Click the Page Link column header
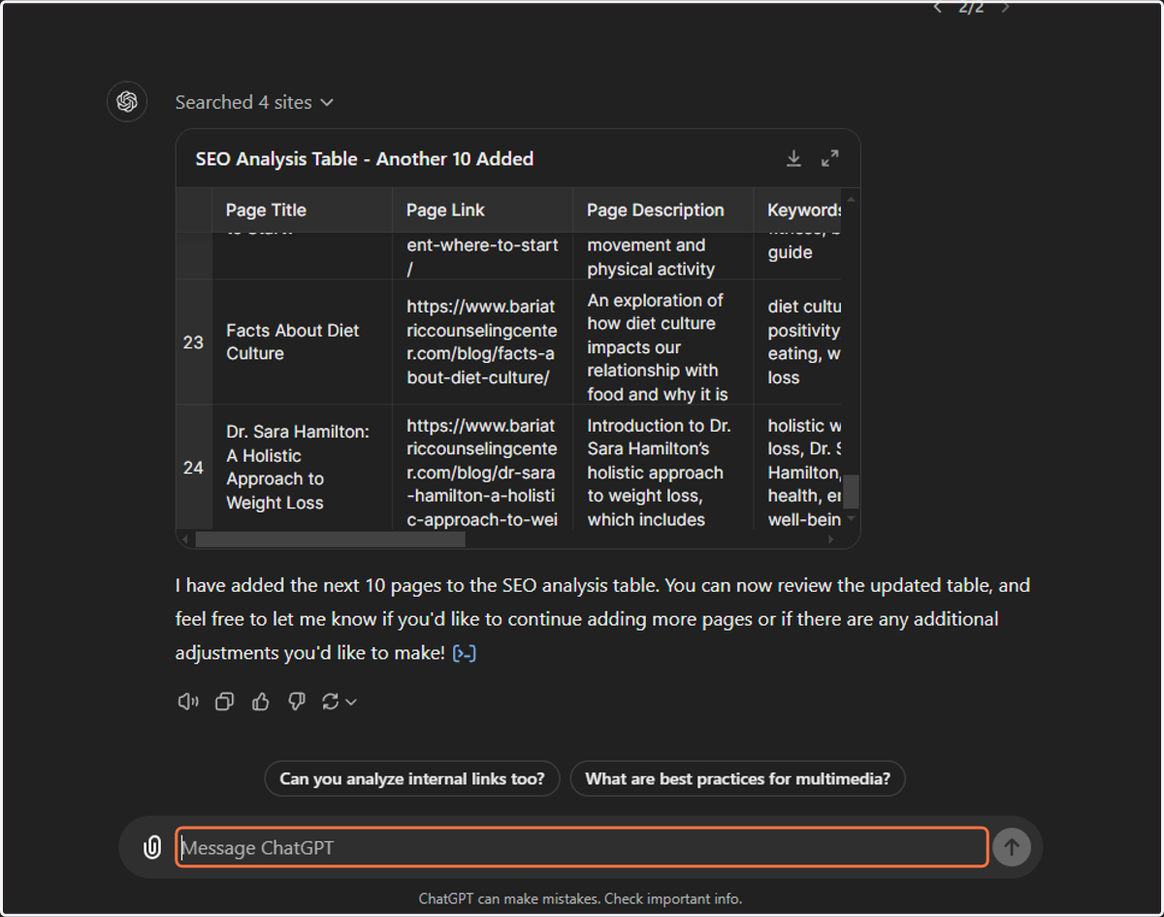The width and height of the screenshot is (1164, 917). pos(482,211)
